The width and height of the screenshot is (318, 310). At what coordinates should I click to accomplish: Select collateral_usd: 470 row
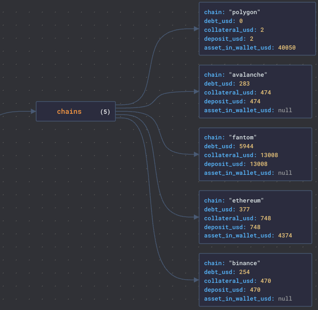238,281
